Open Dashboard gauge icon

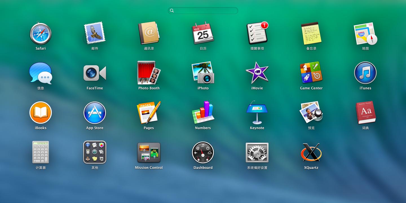coord(203,153)
